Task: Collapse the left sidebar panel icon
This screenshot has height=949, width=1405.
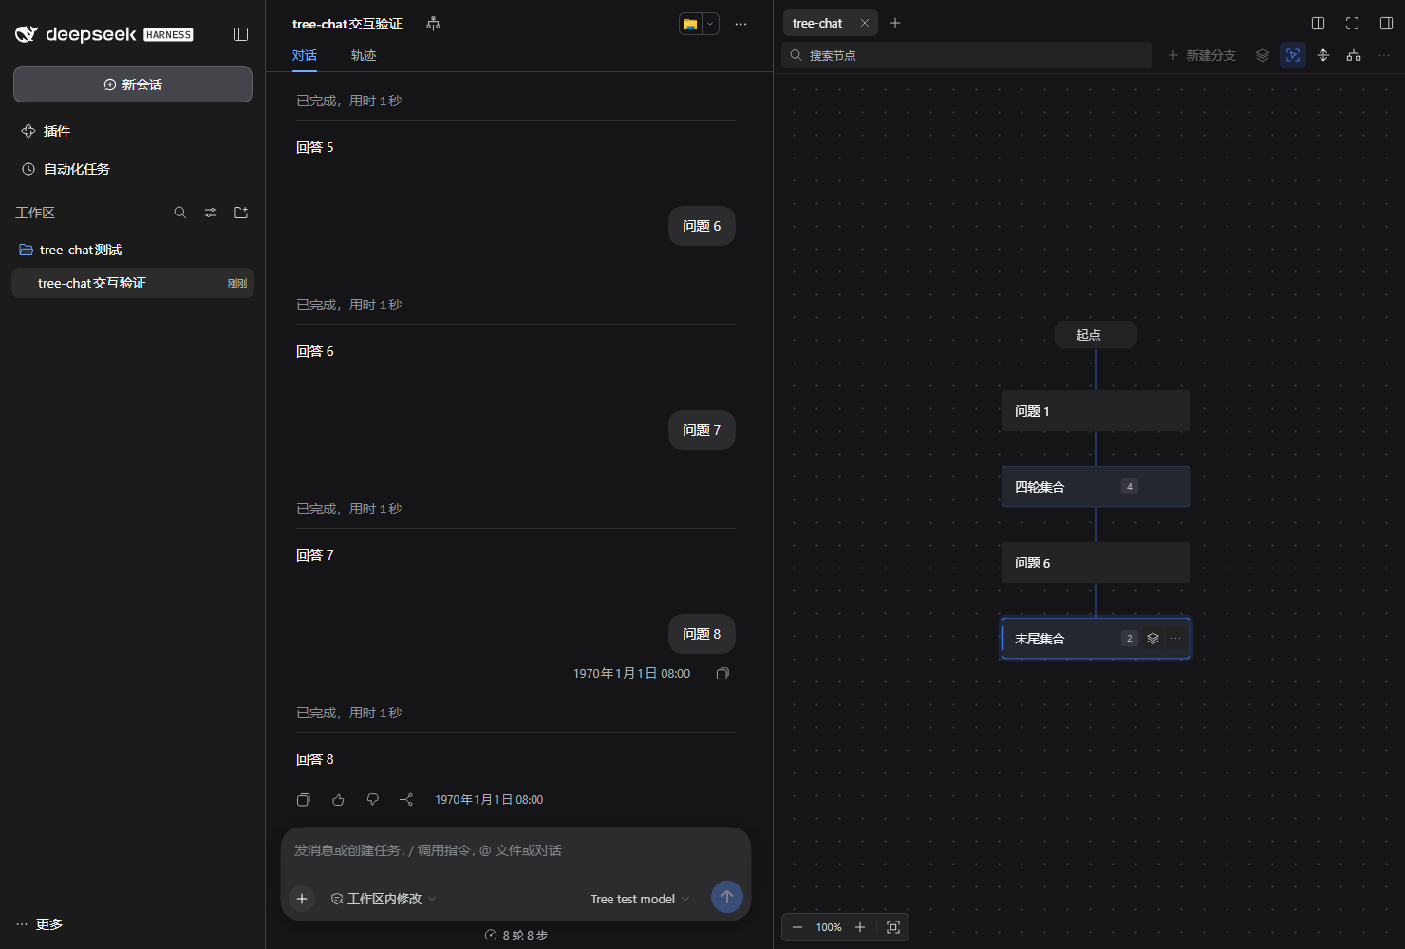Action: [241, 34]
